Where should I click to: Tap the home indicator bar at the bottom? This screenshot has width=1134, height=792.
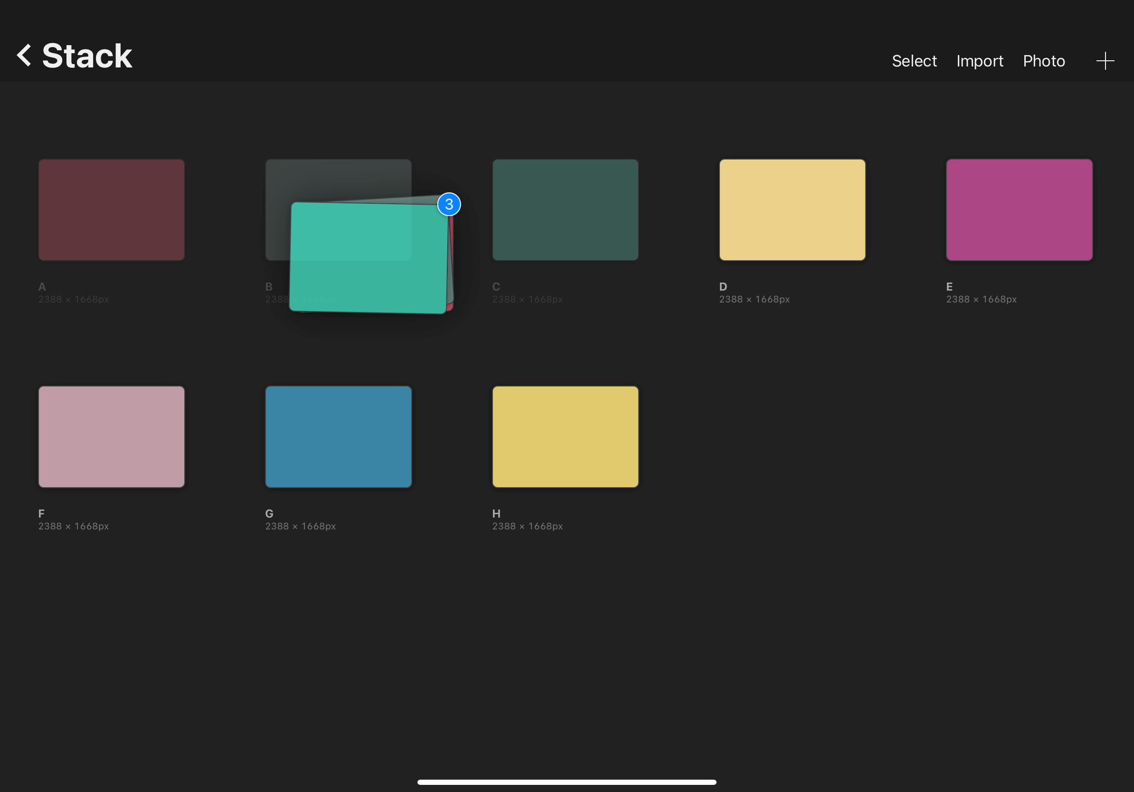tap(567, 782)
